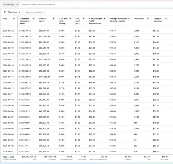Viewport: 173px width, 164px height.
Task: Click the Pivot table icon
Action: tap(5, 12)
